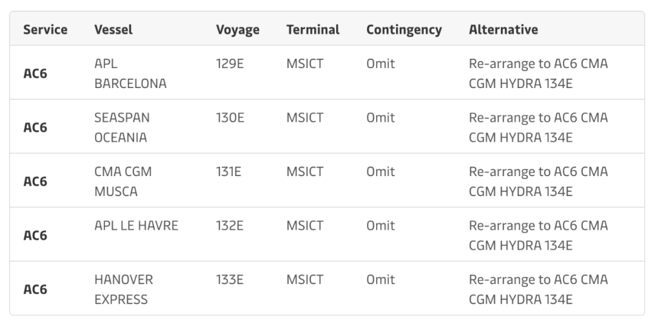The height and width of the screenshot is (323, 655).
Task: Click voyage number 132E
Action: (230, 226)
